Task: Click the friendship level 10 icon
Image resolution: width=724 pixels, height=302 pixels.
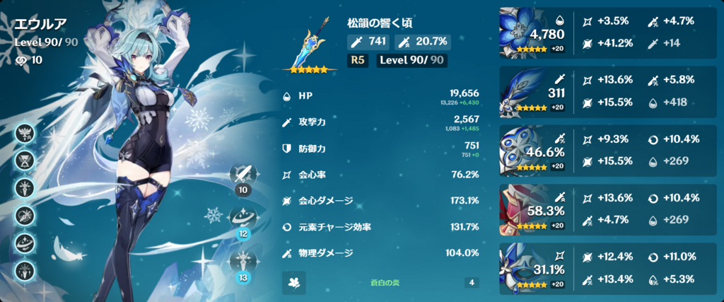Action: (x=22, y=60)
